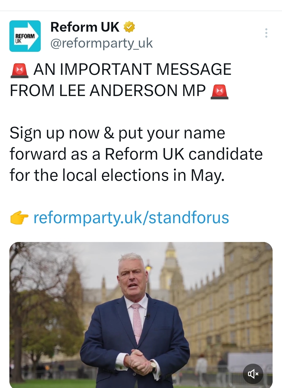The width and height of the screenshot is (282, 388).
Task: Click the siren emoji after "ANDERSON MP"
Action: [x=219, y=92]
